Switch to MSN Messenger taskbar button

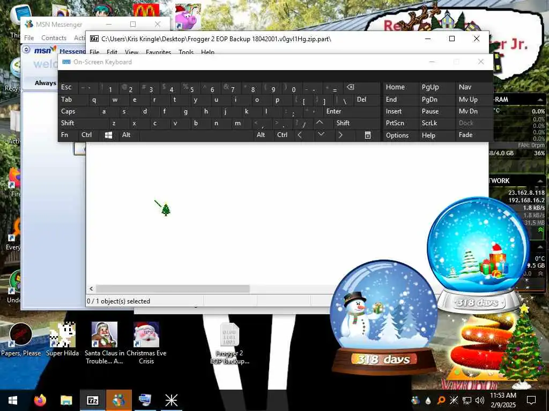[119, 400]
